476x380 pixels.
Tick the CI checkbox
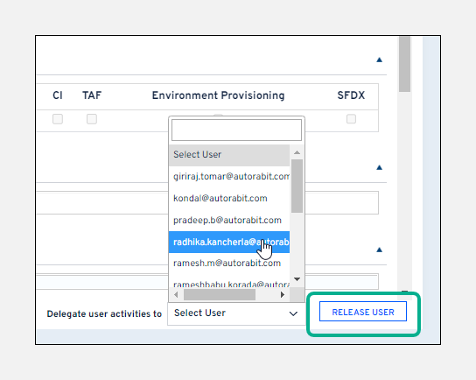tap(58, 119)
